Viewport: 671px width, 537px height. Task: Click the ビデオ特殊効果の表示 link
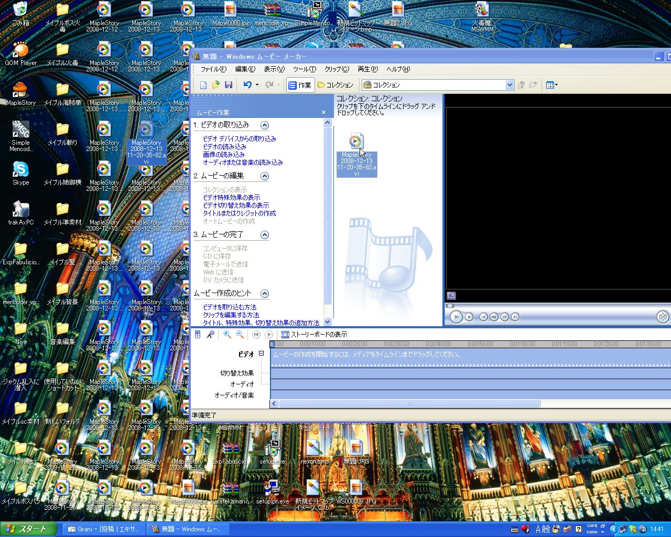[231, 198]
